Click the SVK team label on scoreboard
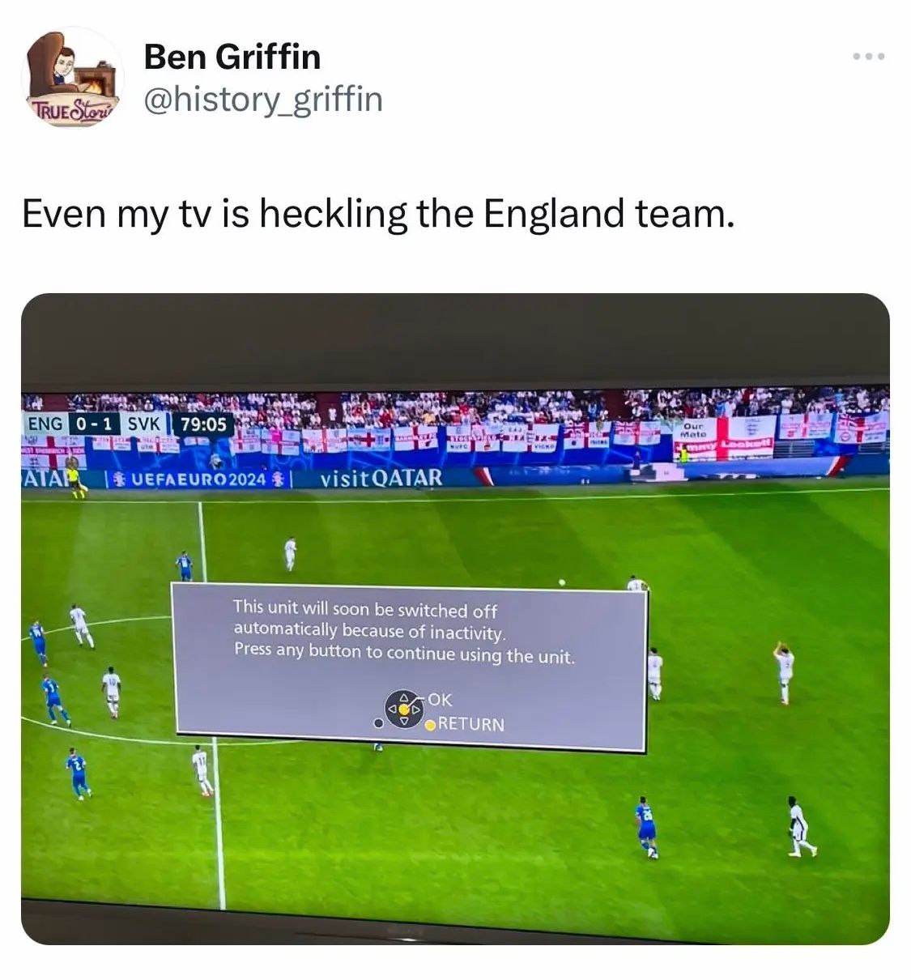Viewport: 911px width, 980px height. 144,424
